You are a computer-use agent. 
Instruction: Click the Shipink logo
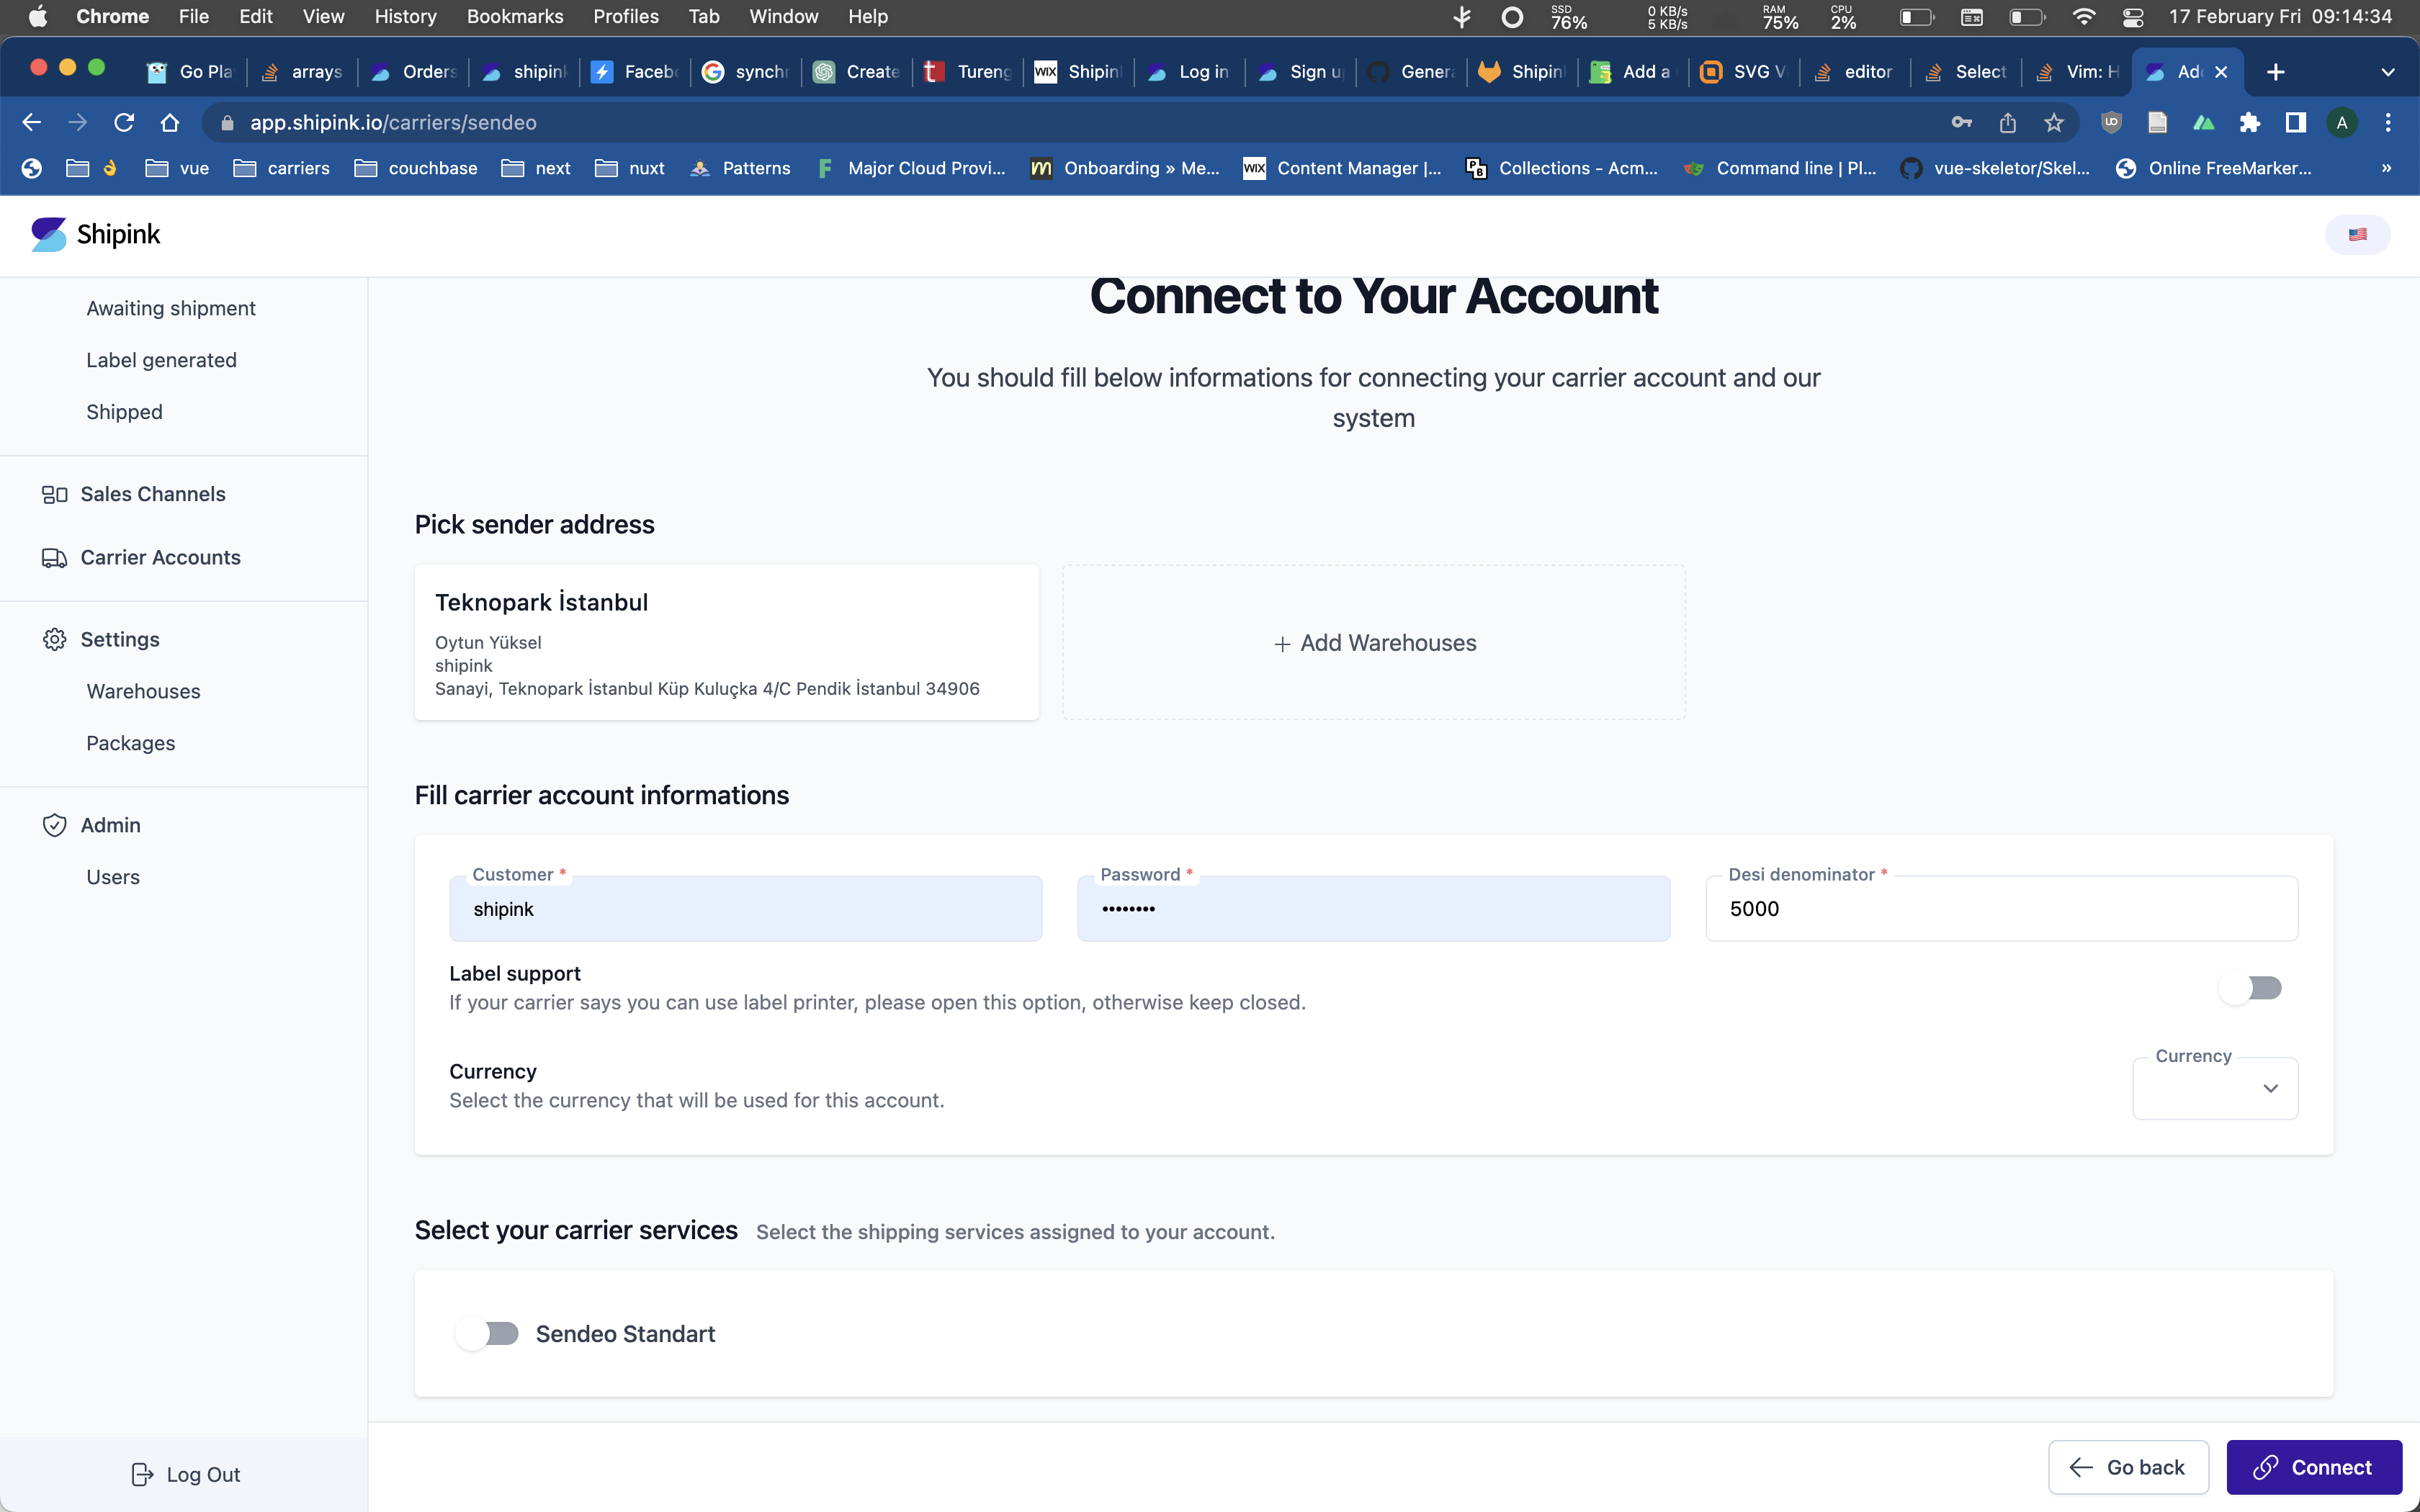point(95,234)
